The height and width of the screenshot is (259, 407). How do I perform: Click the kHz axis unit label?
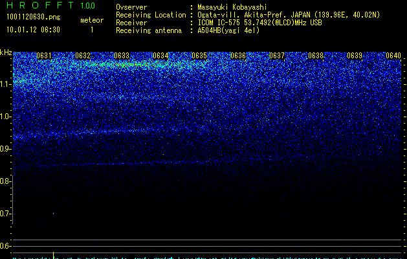(6, 52)
